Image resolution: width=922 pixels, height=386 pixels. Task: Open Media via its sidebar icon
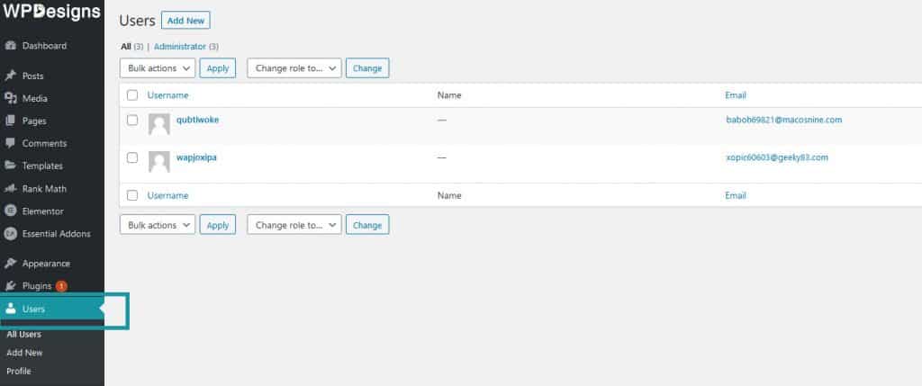[11, 99]
